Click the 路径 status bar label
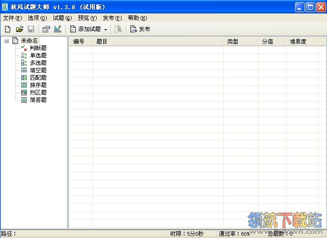The image size is (327, 238). [x=8, y=234]
